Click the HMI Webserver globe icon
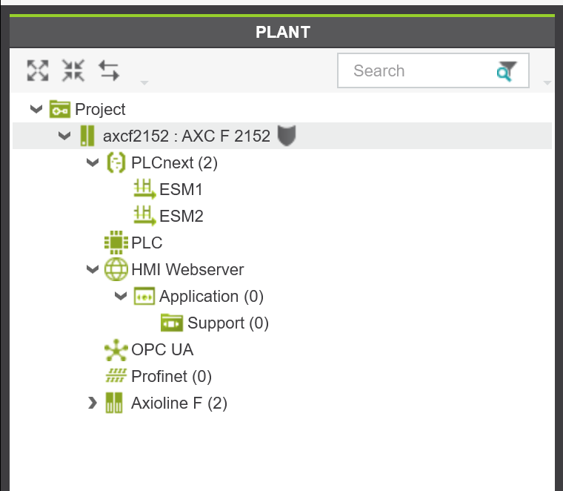 pyautogui.click(x=116, y=269)
